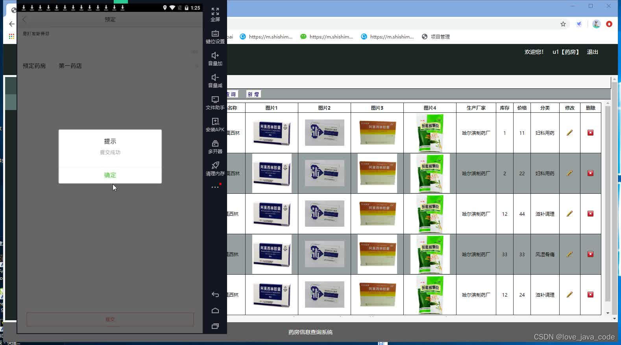Viewport: 621px width, 345px height.
Task: Click the 风湿骨痛 category cell
Action: [545, 254]
